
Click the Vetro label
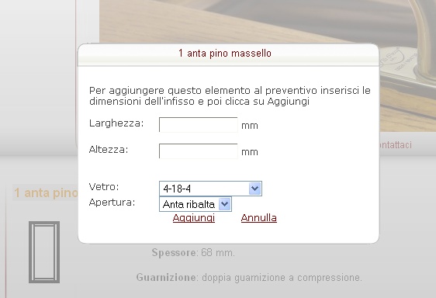[104, 186]
